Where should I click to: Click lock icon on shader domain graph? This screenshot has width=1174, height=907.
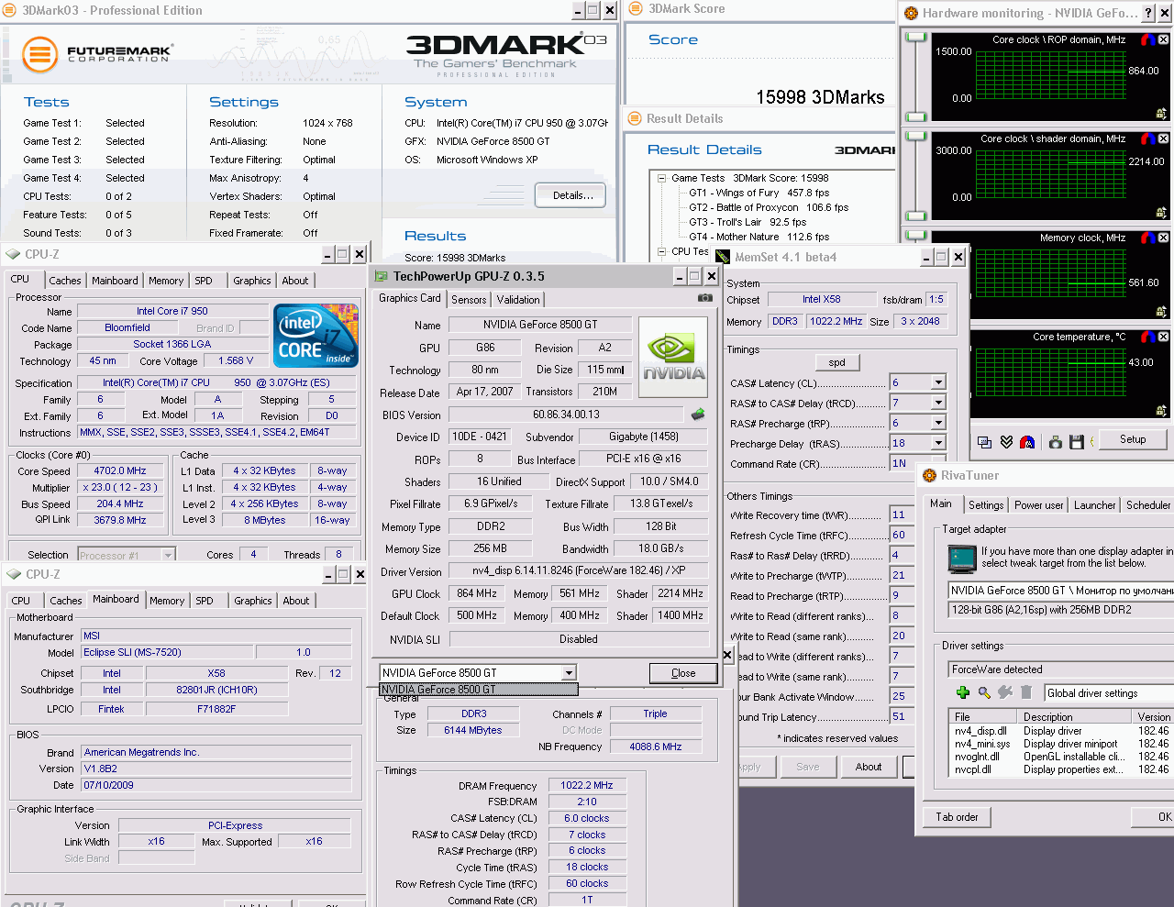pos(1161,213)
